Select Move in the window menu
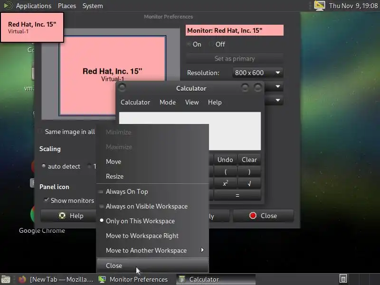Screen dimensions: 380x285 coord(152,161)
